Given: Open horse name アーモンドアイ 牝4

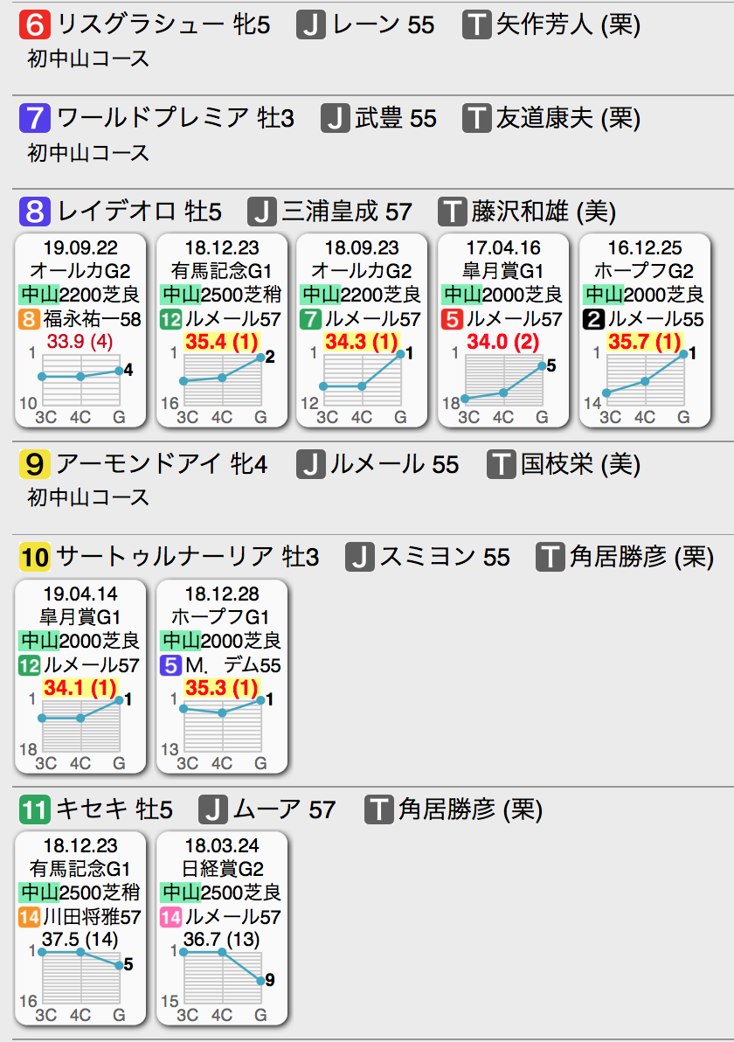Looking at the screenshot, I should click(162, 464).
